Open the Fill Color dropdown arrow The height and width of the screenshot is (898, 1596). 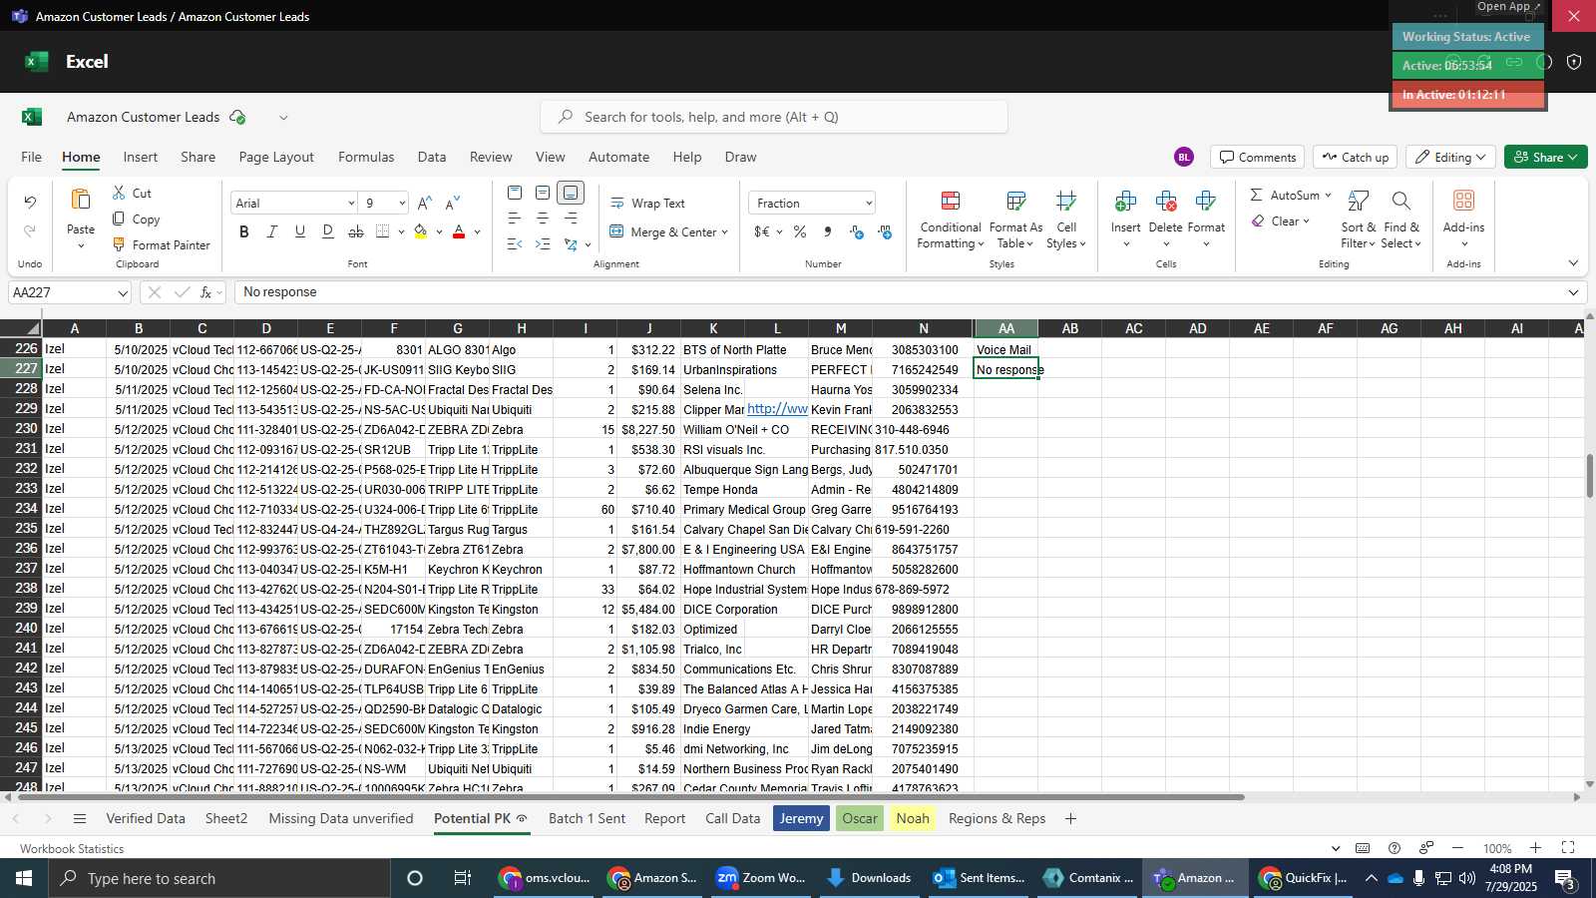[x=439, y=232]
